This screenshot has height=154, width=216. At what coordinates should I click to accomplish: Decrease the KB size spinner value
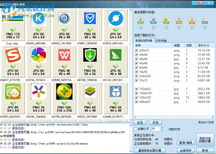[x=162, y=130]
